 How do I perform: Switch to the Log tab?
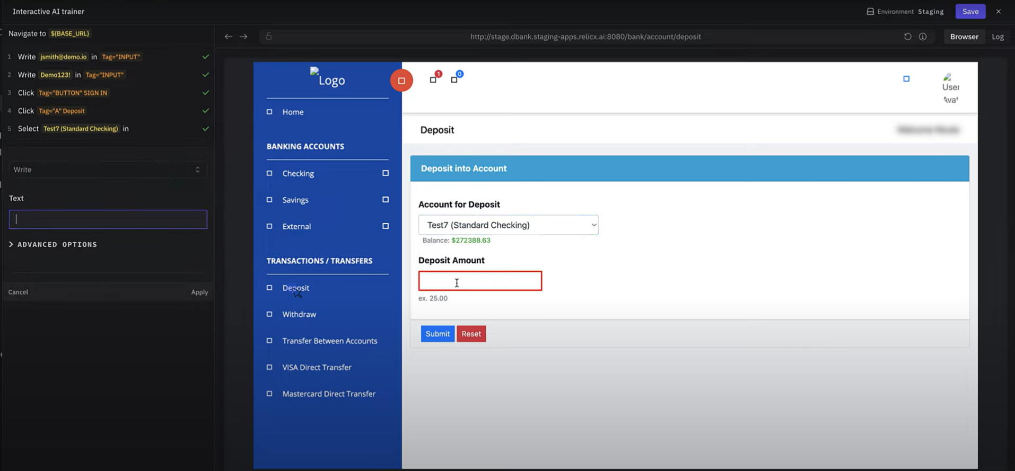click(997, 37)
